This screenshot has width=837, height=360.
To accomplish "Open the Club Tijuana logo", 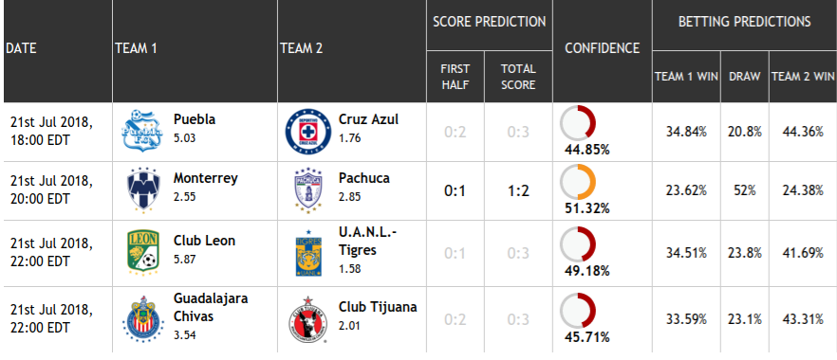I will (x=307, y=320).
